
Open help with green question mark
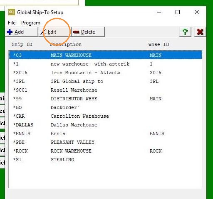pos(185,32)
